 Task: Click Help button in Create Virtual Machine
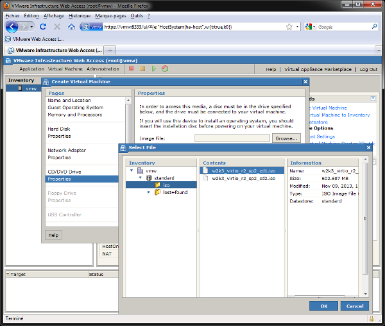pyautogui.click(x=53, y=235)
